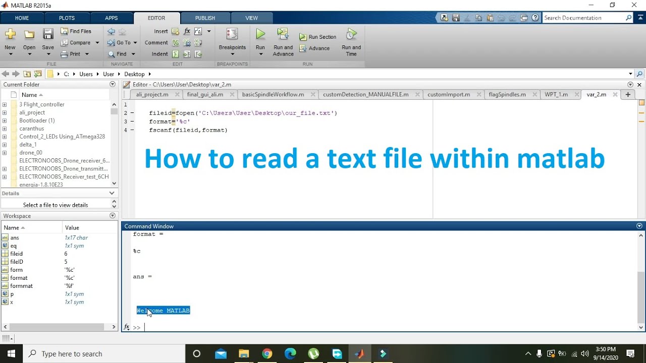Save the current script file

tap(48, 34)
